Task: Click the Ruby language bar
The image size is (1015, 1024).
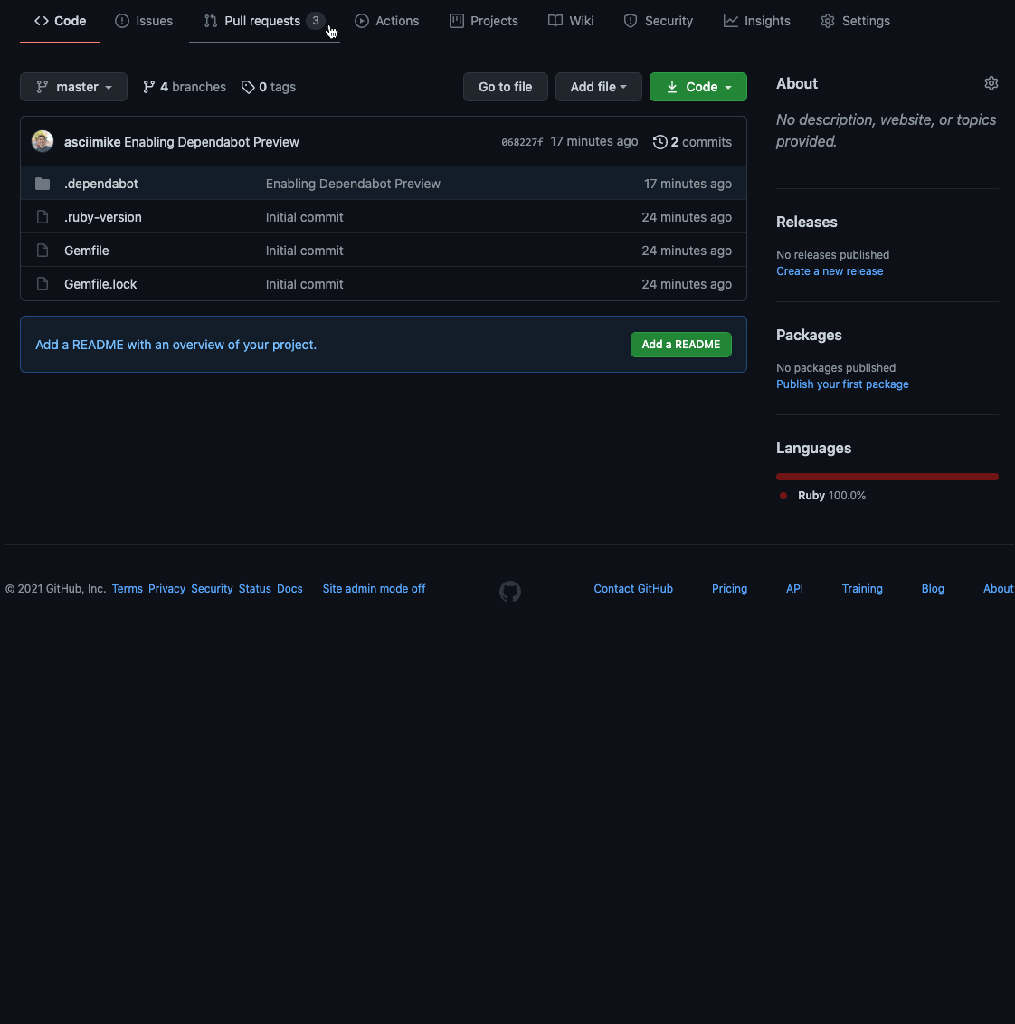Action: coord(887,477)
